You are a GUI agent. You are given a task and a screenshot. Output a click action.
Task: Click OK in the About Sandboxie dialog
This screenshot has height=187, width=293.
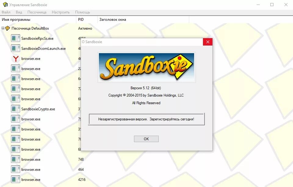(x=146, y=139)
